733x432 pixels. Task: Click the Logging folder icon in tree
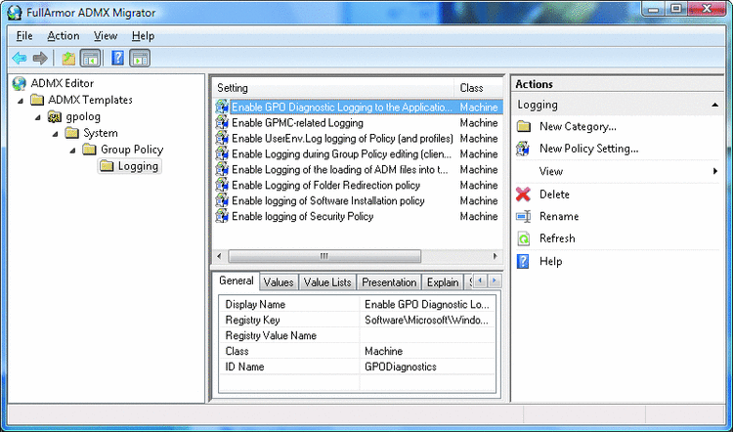[x=108, y=166]
